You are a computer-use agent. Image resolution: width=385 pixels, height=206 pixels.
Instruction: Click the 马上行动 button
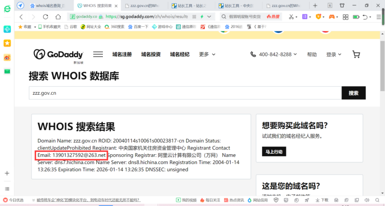(274, 151)
